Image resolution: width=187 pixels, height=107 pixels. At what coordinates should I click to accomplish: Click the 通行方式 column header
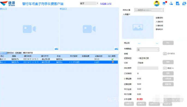point(45,56)
